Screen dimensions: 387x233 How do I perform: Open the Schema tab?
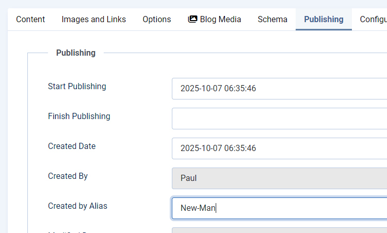coord(272,20)
